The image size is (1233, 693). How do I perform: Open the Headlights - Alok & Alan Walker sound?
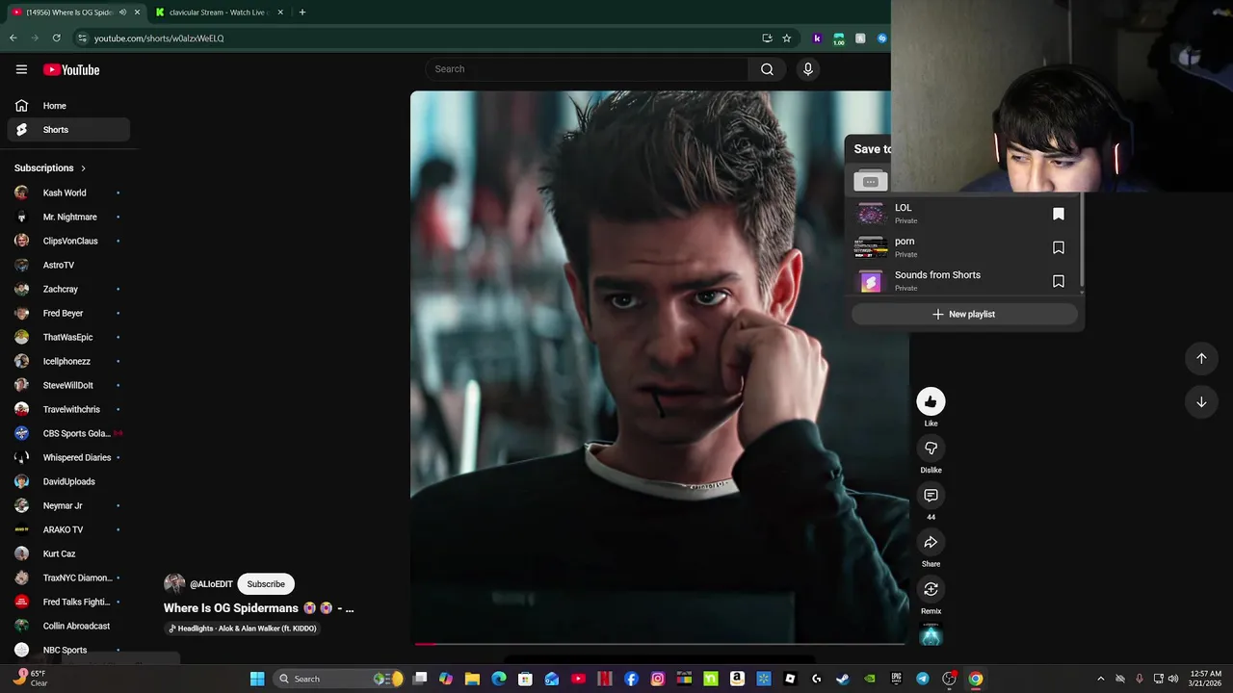pyautogui.click(x=242, y=629)
